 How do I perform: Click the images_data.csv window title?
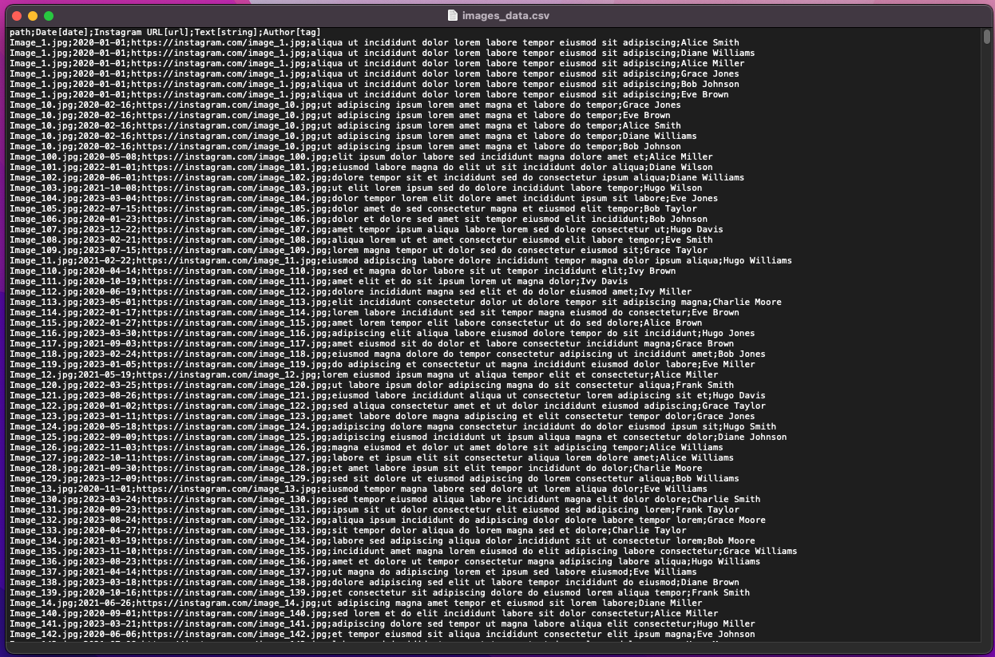(506, 16)
